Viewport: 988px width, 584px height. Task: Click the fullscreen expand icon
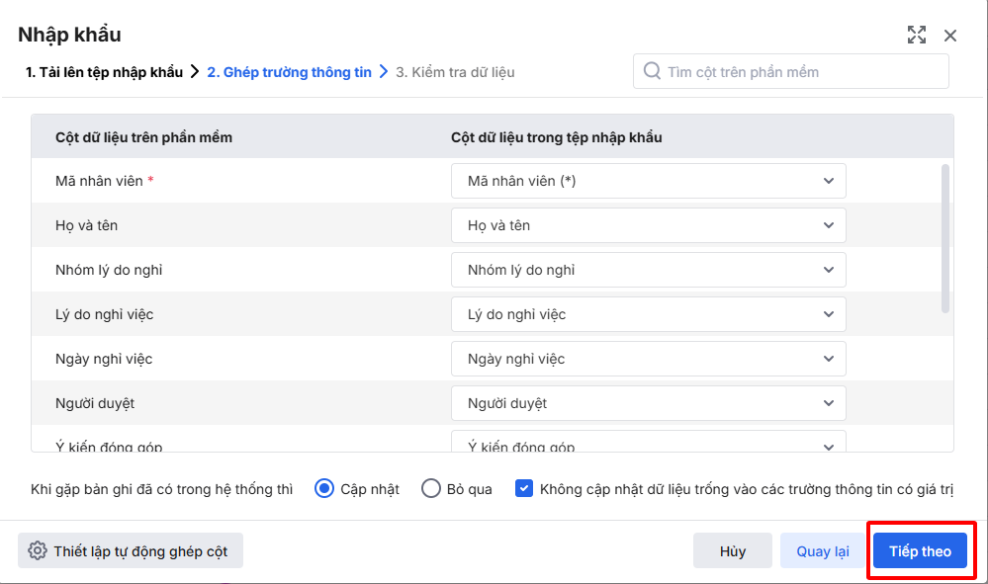coord(917,36)
